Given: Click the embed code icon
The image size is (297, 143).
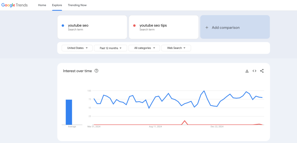Looking at the screenshot, I should (254, 71).
